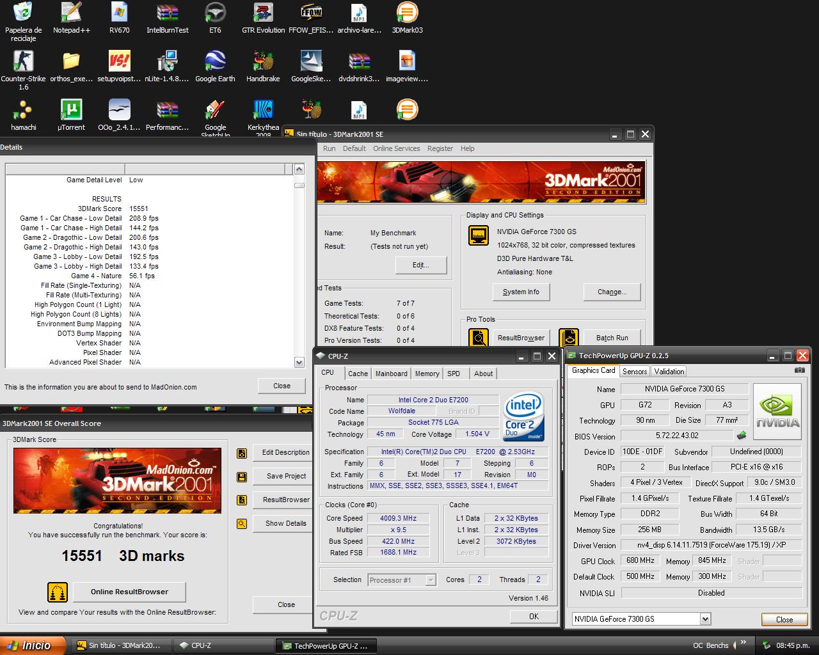Open the archivo-lare MP3 file icon
Viewport: 819px width, 655px height.
[359, 18]
